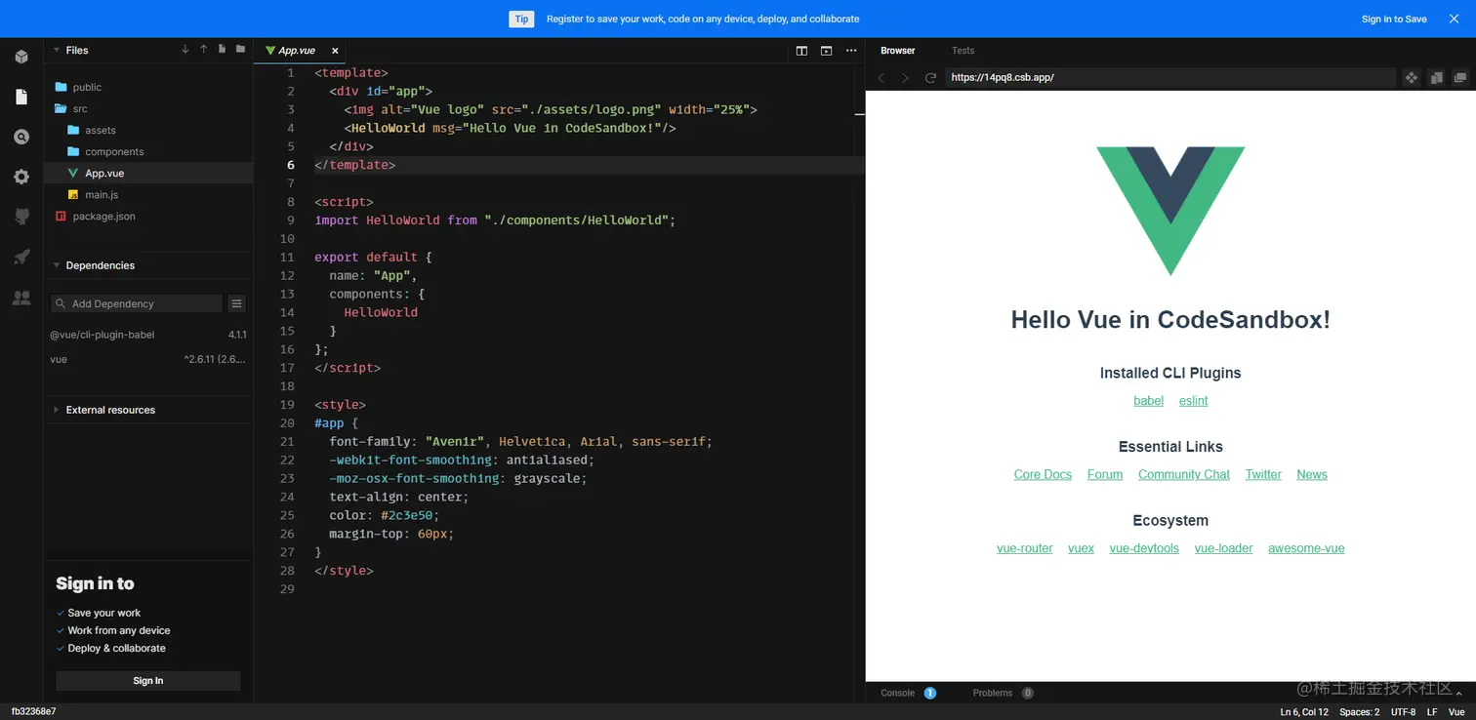Open the eslint link in preview

[x=1193, y=401]
